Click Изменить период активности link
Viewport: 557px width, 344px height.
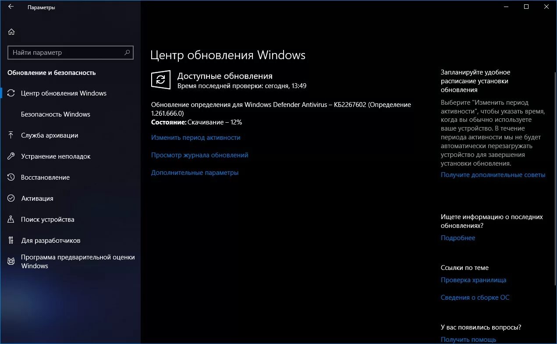195,137
